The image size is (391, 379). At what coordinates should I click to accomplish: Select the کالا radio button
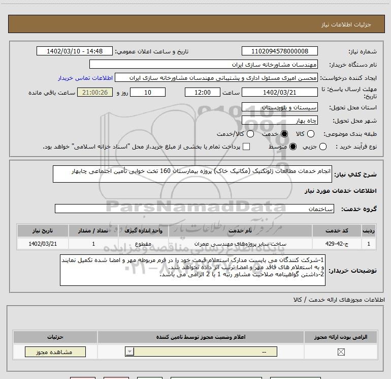(x=310, y=134)
